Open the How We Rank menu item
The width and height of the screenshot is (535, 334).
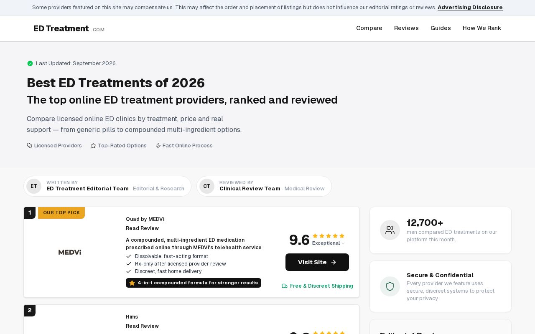point(481,28)
